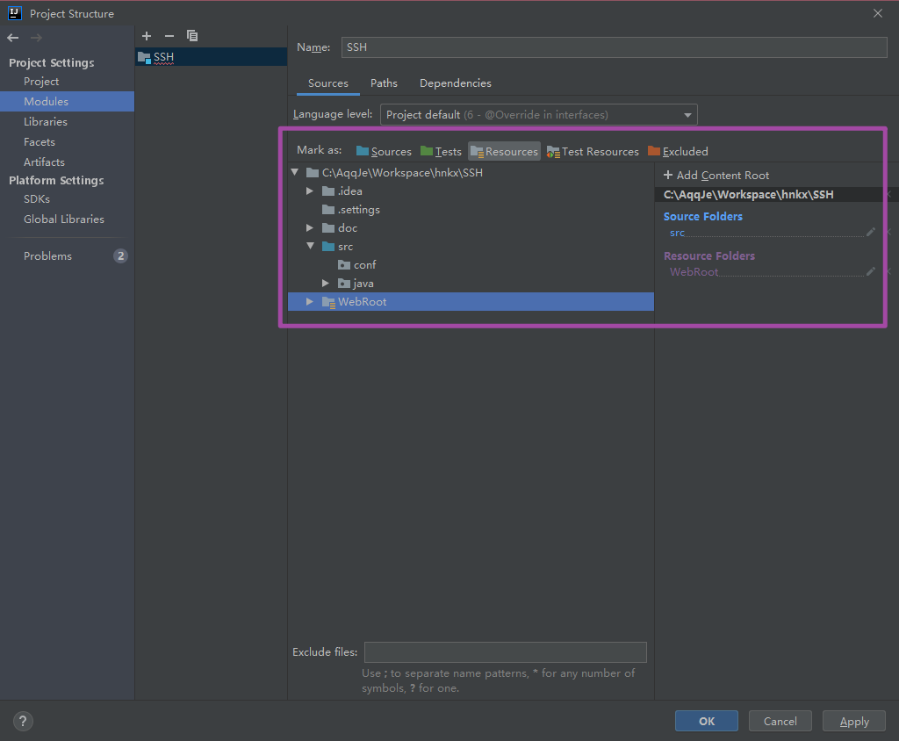Mark folder as Resources
Screen dimensions: 899x741
[x=504, y=151]
